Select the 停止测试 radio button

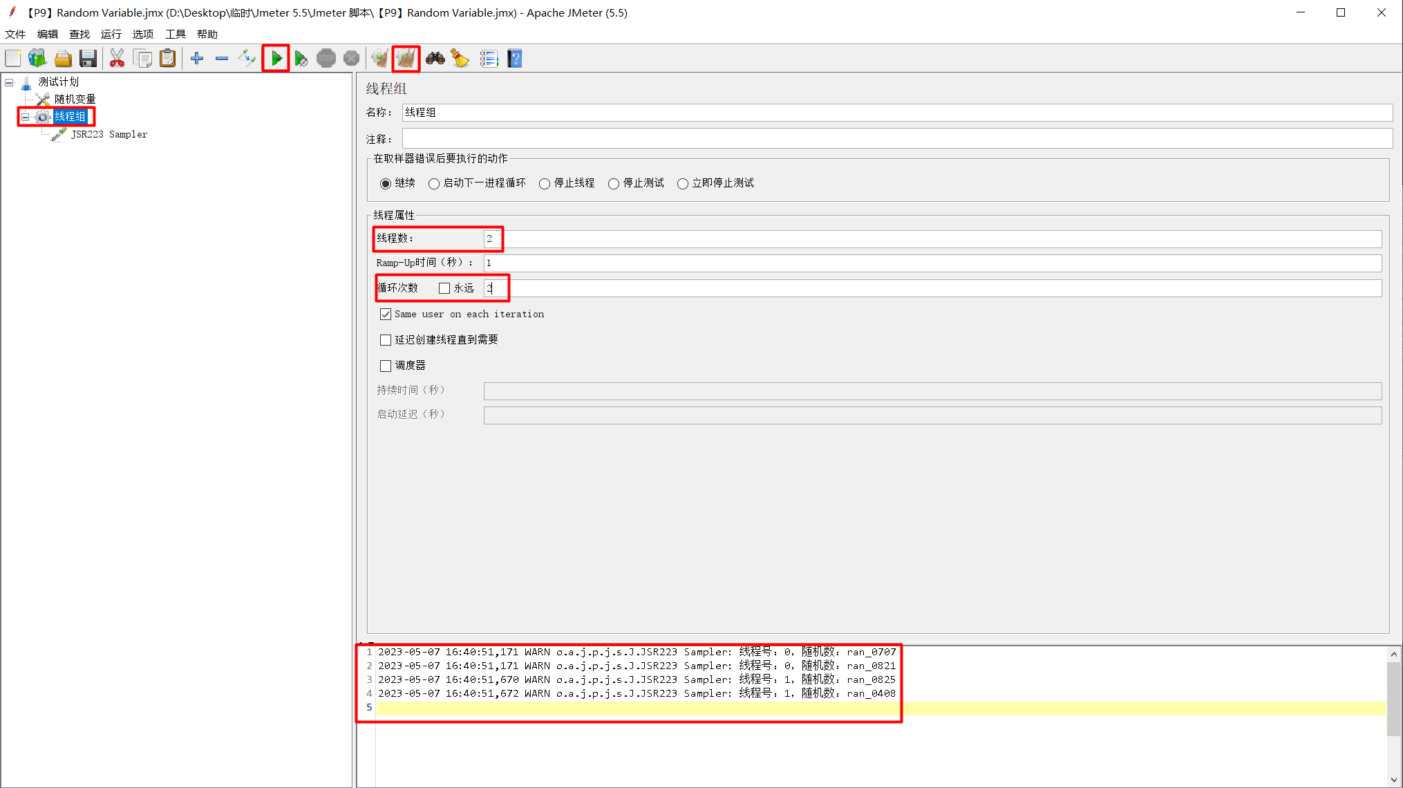click(614, 183)
